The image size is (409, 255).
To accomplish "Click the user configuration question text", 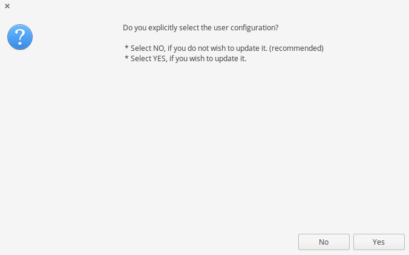I will tap(200, 28).
